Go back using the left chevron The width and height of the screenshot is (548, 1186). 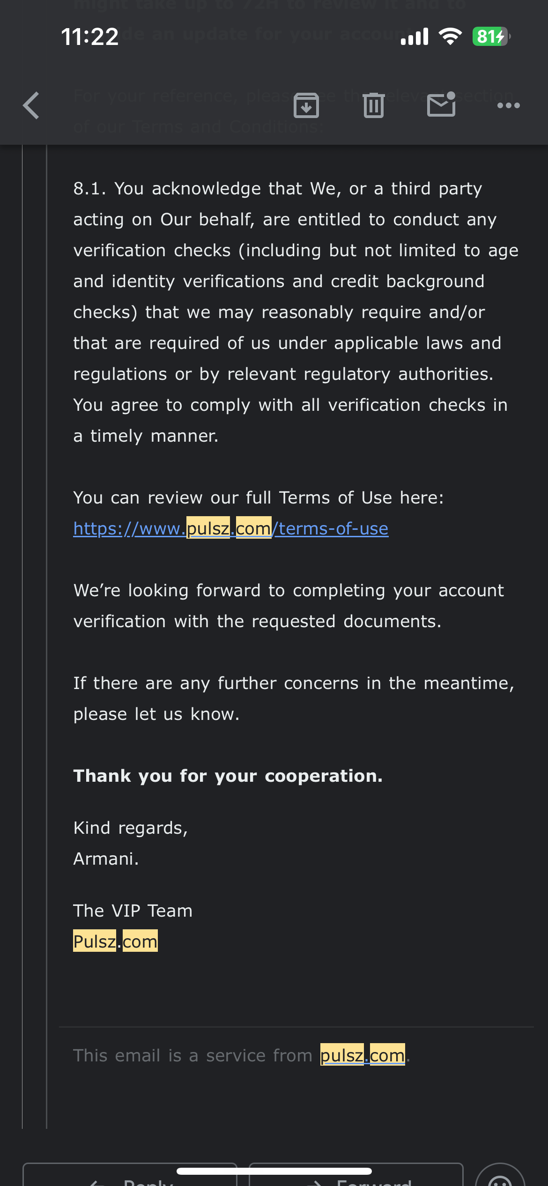tap(32, 105)
